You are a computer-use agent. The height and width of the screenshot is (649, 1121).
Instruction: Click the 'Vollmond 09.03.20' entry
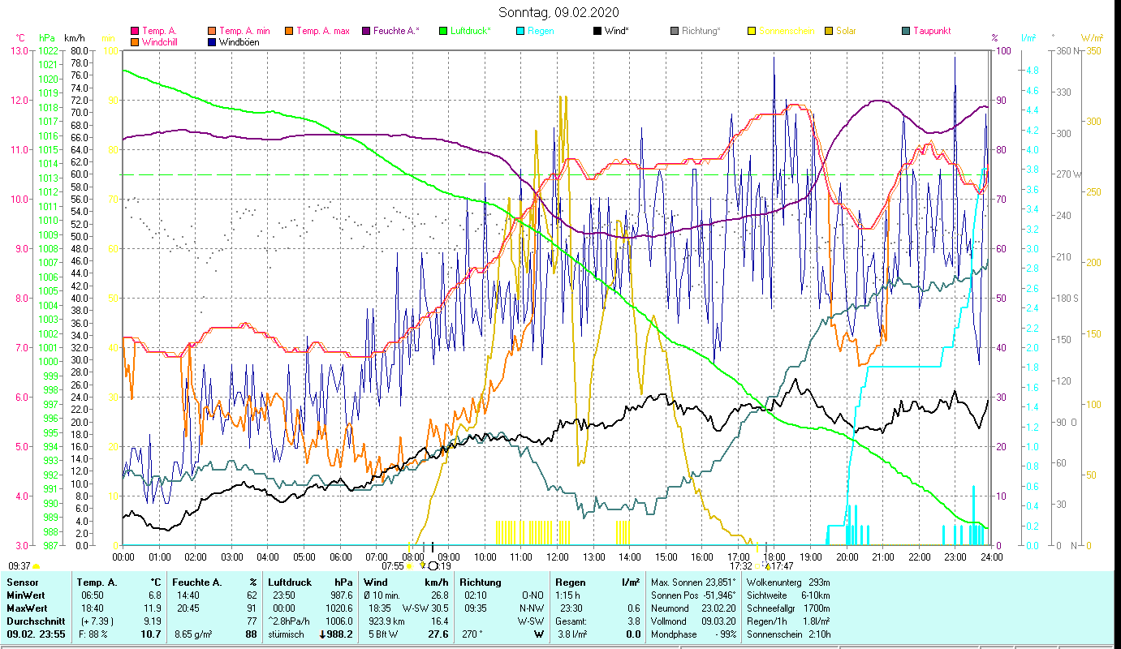[693, 621]
